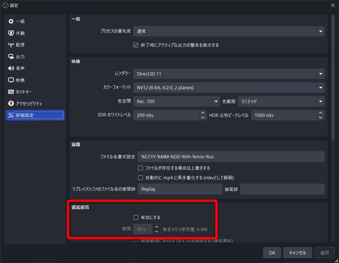Click the 期間 20 s delay field
Image resolution: width=339 pixels, height=263 pixels.
pyautogui.click(x=143, y=229)
